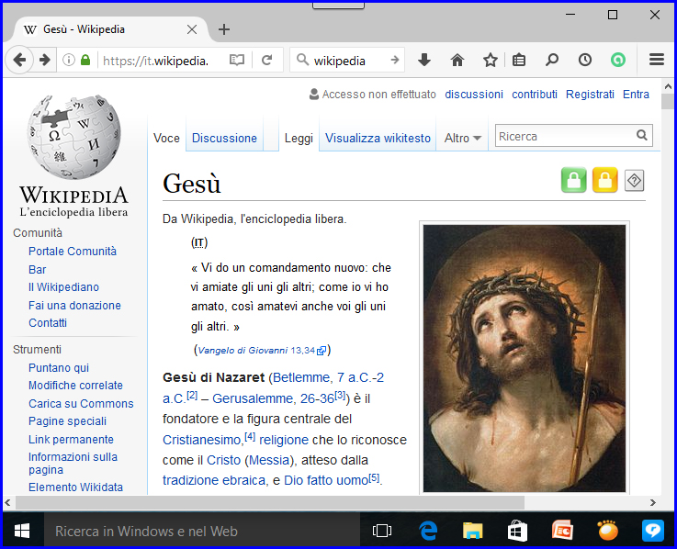Image resolution: width=677 pixels, height=549 pixels.
Task: Click the Windows taskbar search box
Action: coord(202,531)
